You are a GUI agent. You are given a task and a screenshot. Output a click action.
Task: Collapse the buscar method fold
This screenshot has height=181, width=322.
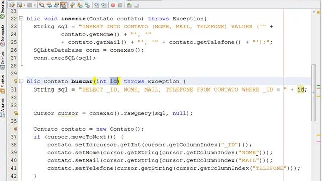21,81
